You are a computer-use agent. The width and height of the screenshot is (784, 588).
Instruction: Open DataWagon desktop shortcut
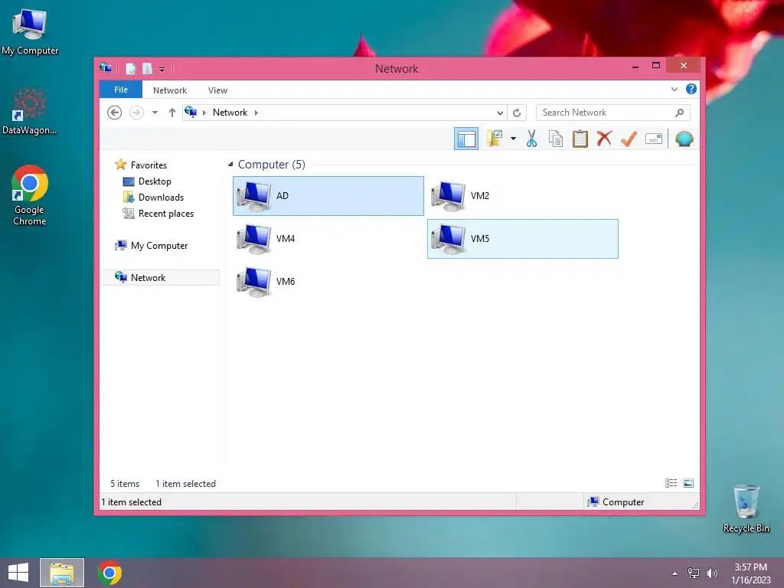pos(30,112)
